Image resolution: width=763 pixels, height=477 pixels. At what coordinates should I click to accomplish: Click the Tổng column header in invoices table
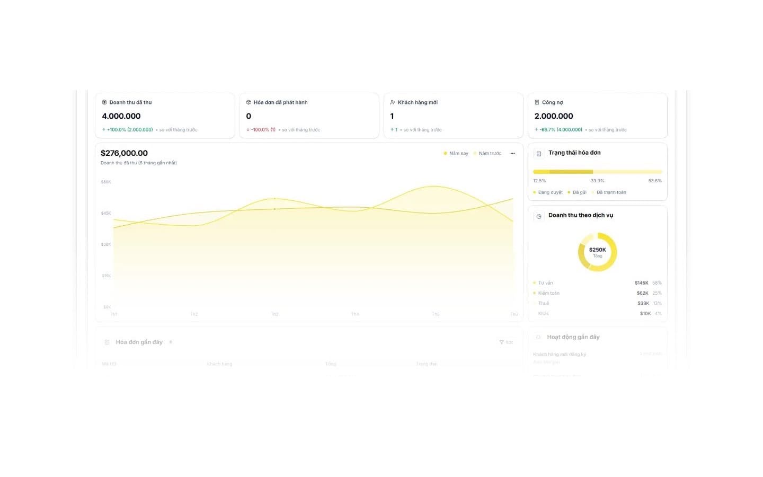331,364
